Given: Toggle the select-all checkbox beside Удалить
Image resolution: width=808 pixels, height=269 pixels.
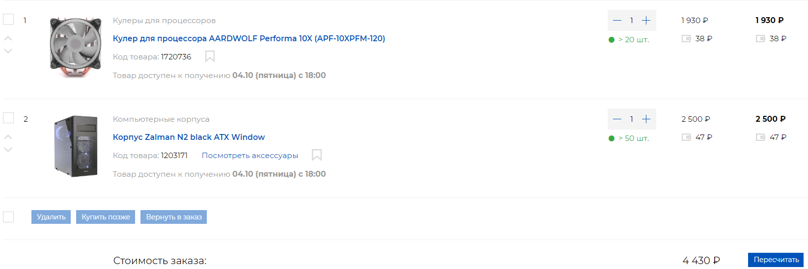Looking at the screenshot, I should coord(8,217).
